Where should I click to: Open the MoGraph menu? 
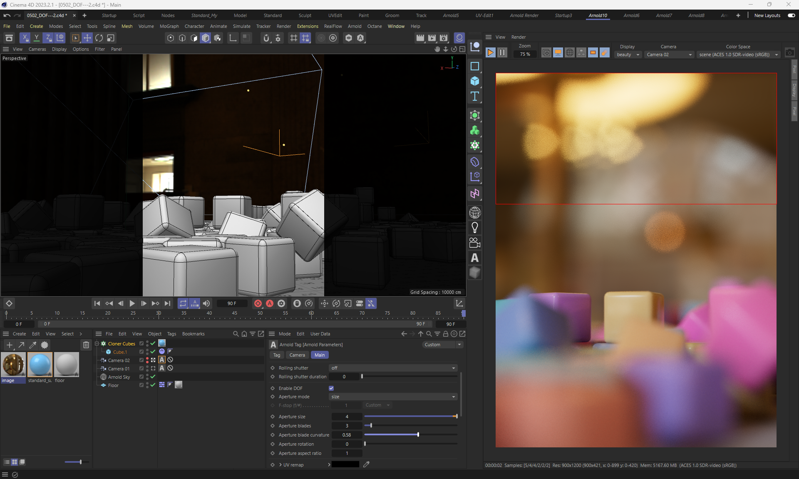click(x=169, y=26)
